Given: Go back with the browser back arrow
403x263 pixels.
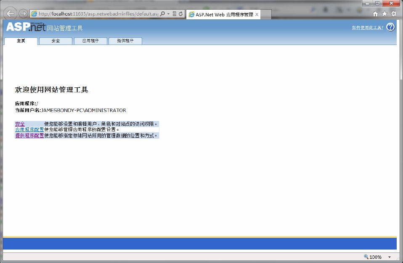Looking at the screenshot, I should tap(10, 13).
